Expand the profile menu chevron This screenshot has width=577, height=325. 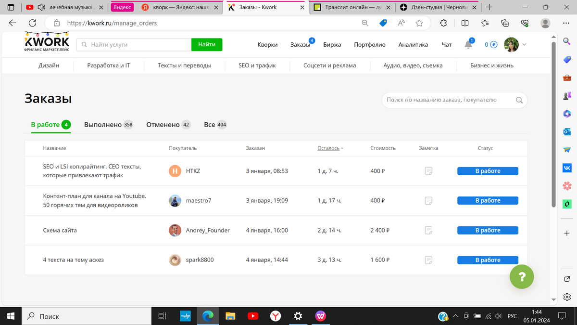[x=524, y=45]
